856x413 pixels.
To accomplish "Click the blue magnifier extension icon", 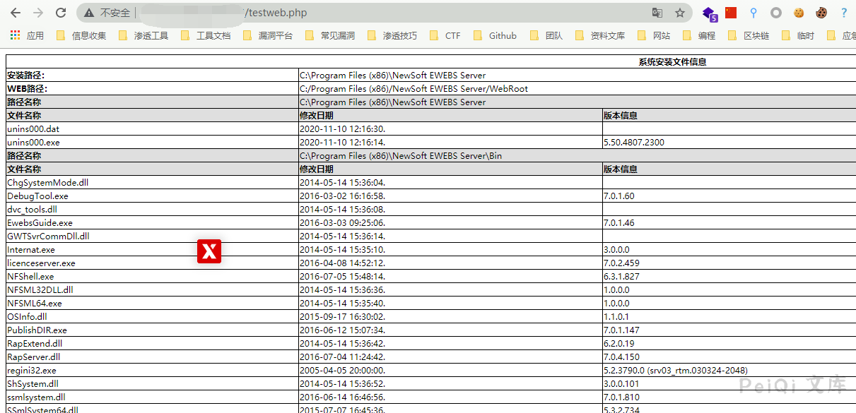I will pos(754,13).
